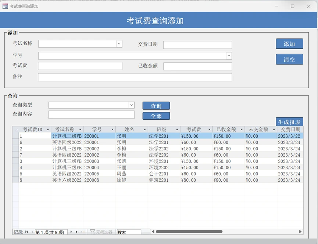Focus the 交费日期 input field
Image resolution: width=318 pixels, height=244 pixels.
tap(197, 45)
